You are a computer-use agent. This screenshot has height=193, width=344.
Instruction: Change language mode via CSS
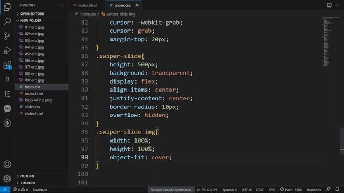272,190
